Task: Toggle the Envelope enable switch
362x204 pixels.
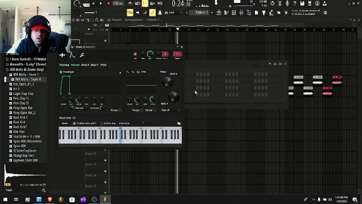Action: 61,72
